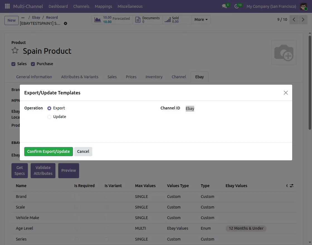Open the Miscellaneous menu
This screenshot has width=312, height=245.
pyautogui.click(x=130, y=6)
